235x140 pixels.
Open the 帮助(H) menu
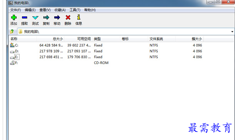tap(90, 10)
